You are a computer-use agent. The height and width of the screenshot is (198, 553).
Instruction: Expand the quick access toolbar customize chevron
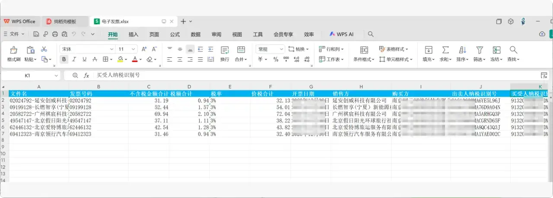pyautogui.click(x=92, y=34)
